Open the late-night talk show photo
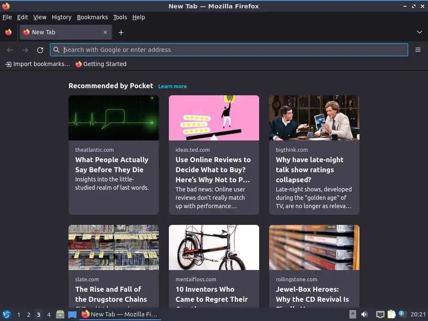Screen dimensions: 428x321 pos(314,118)
